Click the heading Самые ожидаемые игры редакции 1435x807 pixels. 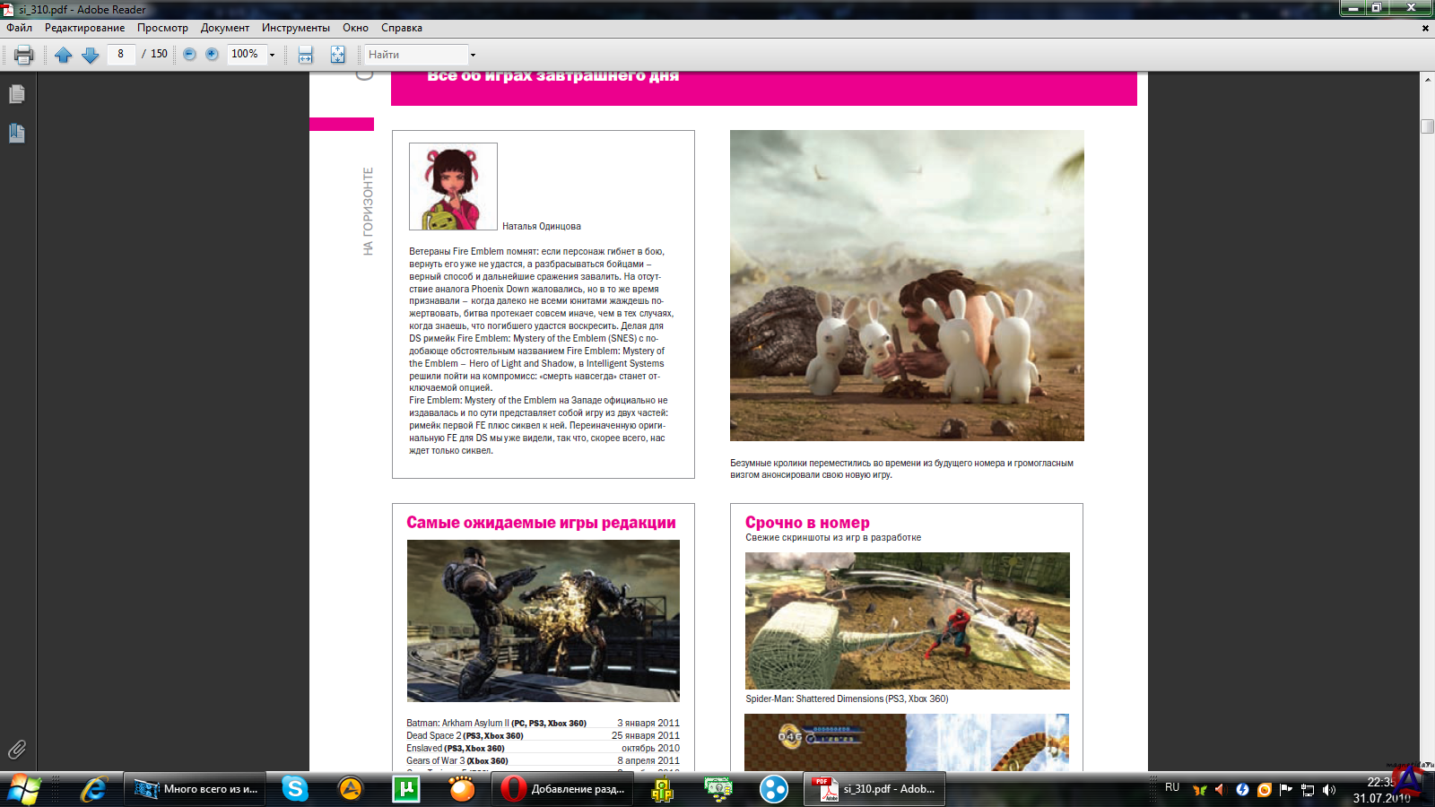(542, 523)
